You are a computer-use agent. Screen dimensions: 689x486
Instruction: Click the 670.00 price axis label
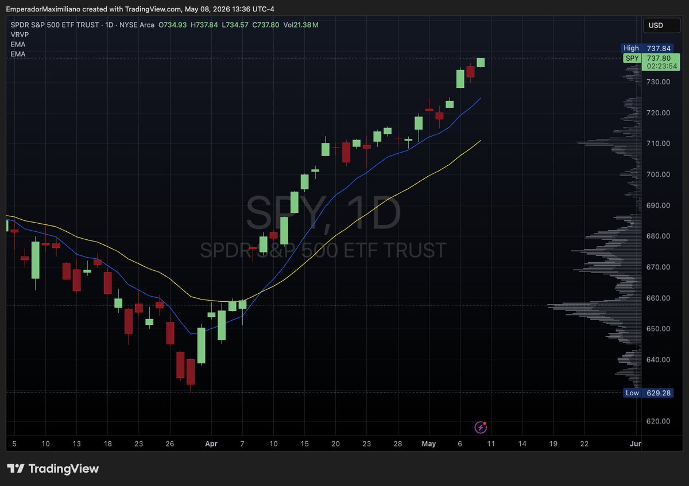tap(658, 267)
